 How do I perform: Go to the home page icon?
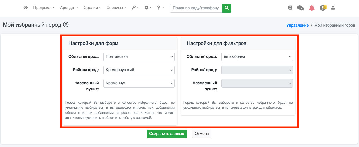(x=26, y=8)
